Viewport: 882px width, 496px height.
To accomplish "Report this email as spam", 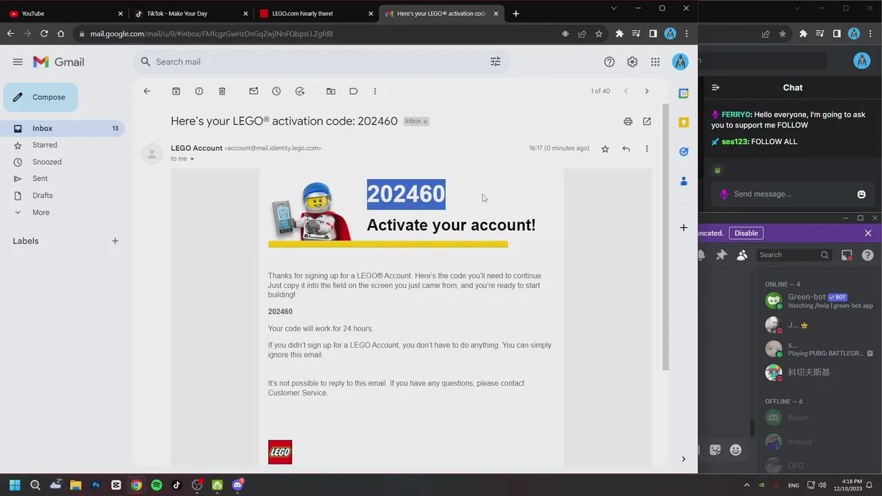I will (199, 91).
